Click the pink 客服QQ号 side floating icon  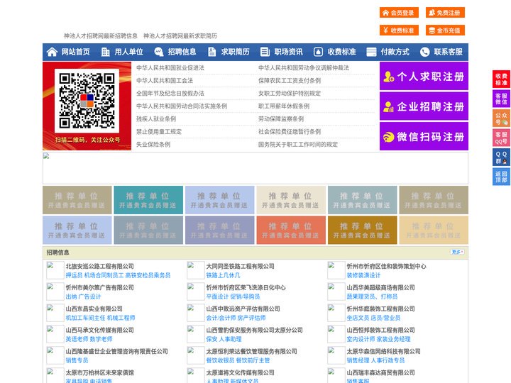(x=501, y=138)
